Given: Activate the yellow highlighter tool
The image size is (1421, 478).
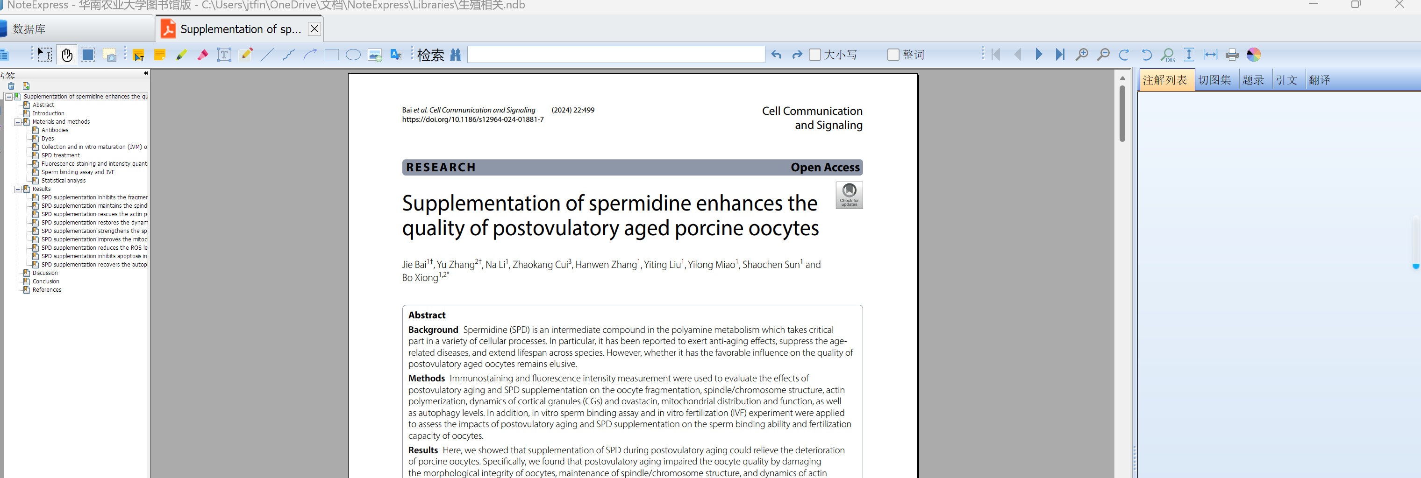Looking at the screenshot, I should 181,55.
